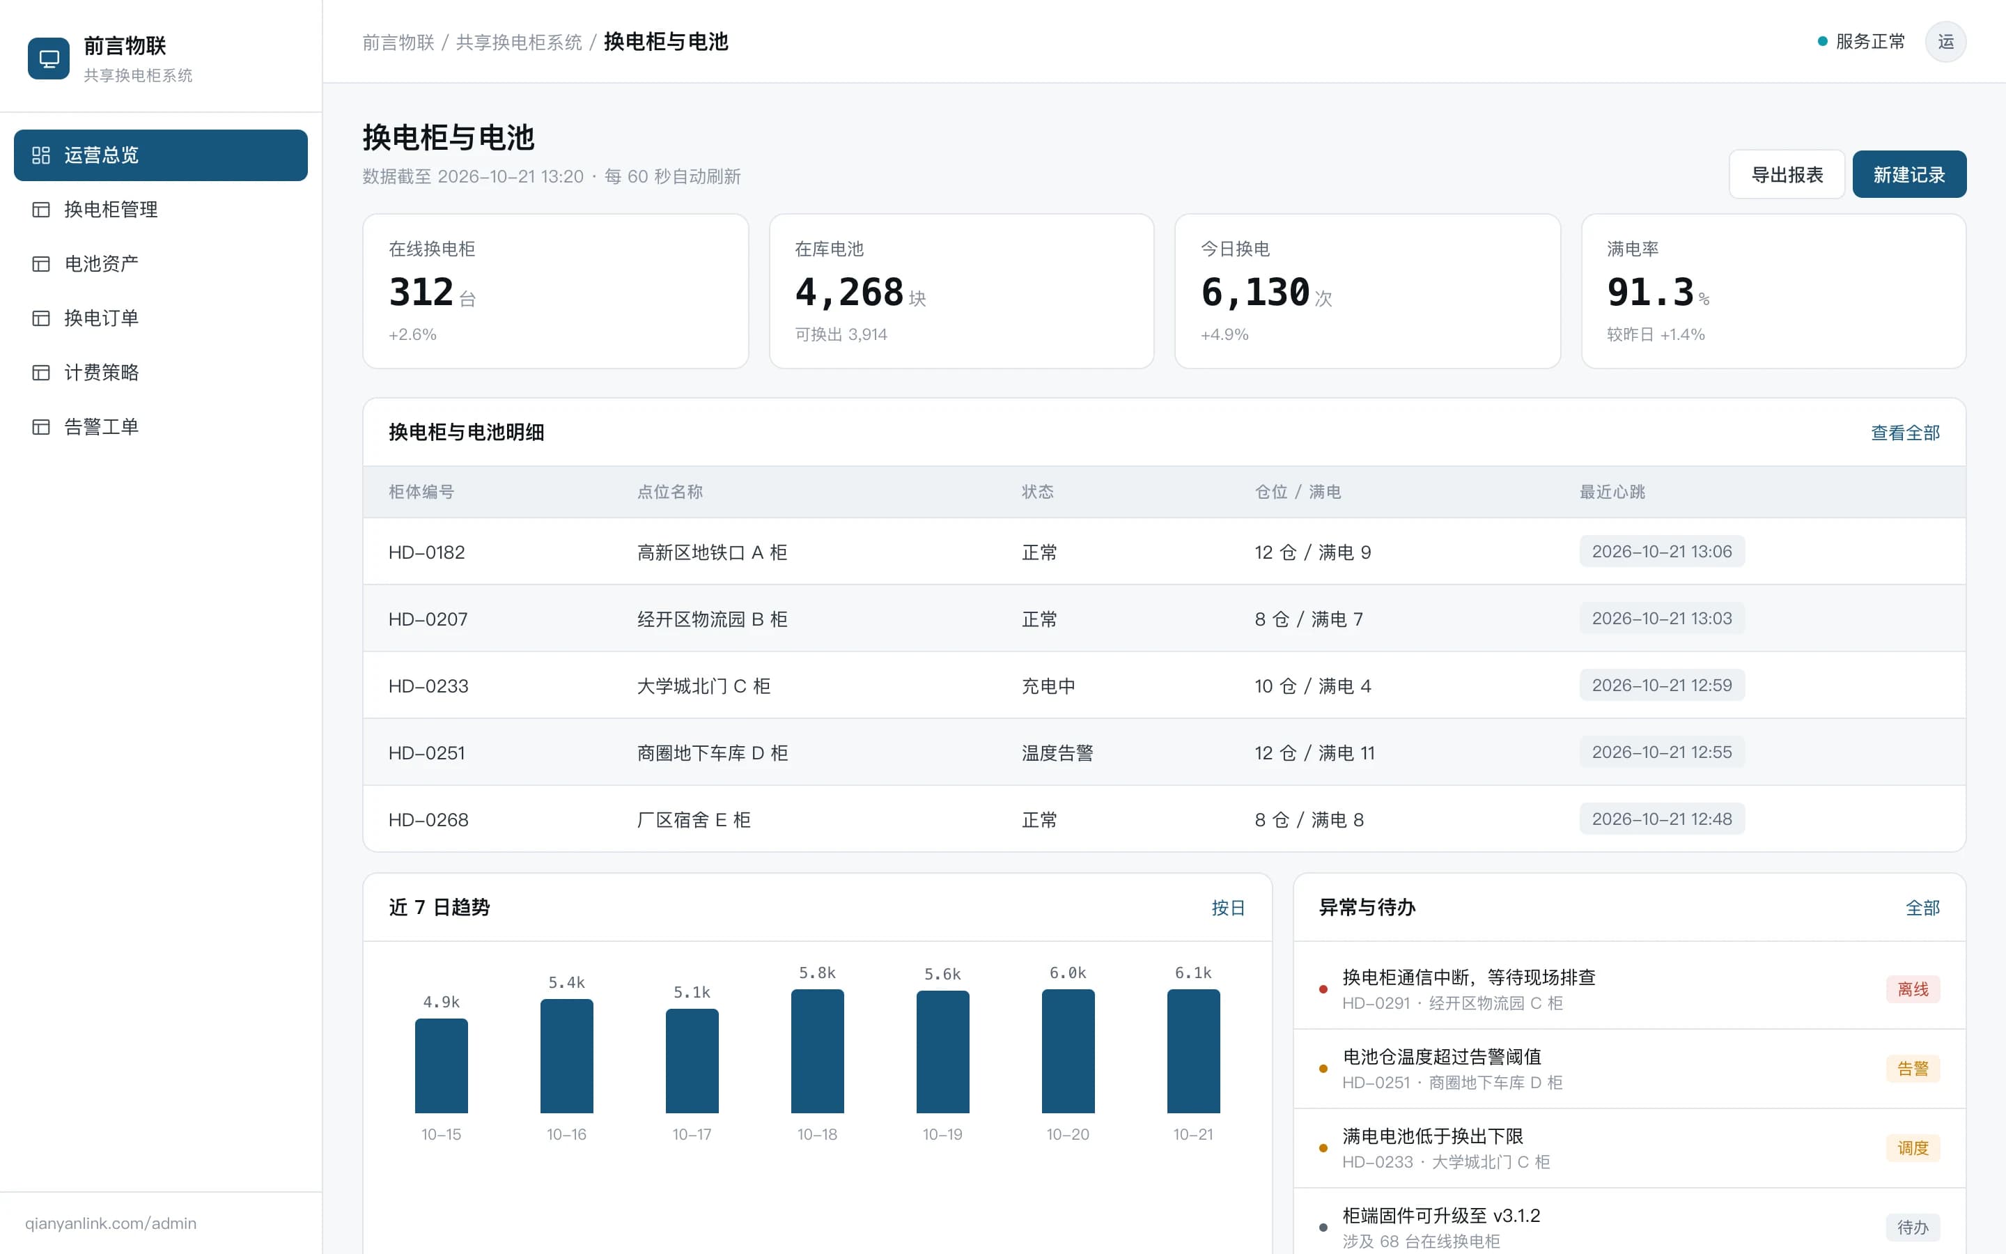The image size is (2006, 1254).
Task: Open the 换电柜通信中断 alert item
Action: point(1629,989)
